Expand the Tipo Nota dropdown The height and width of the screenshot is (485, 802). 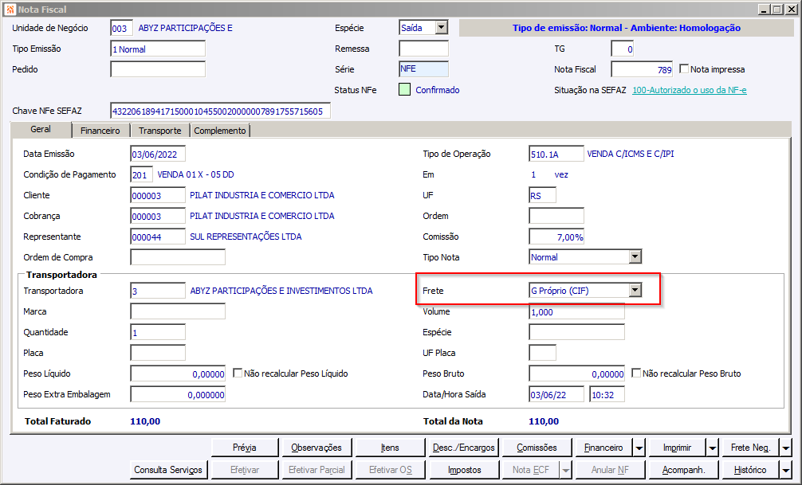click(x=635, y=256)
